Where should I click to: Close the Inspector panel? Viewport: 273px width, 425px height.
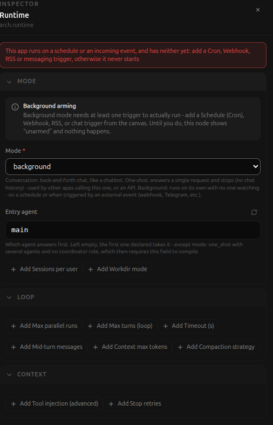pos(258,10)
